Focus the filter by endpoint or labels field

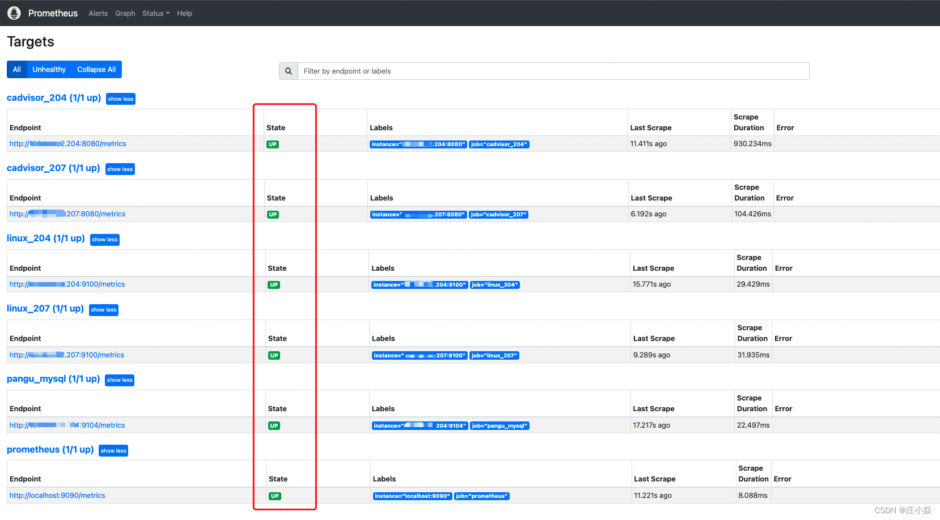point(553,71)
